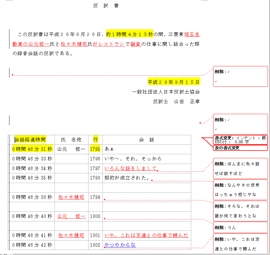Select the 表の書式変更 balloon
270x255 pixels.
pos(240,148)
